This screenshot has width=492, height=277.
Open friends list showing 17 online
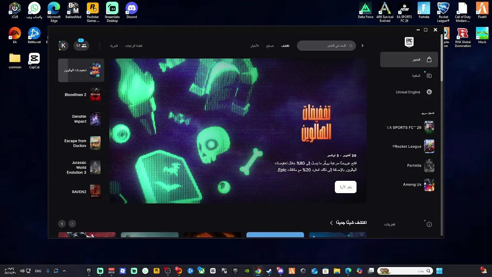point(81,45)
